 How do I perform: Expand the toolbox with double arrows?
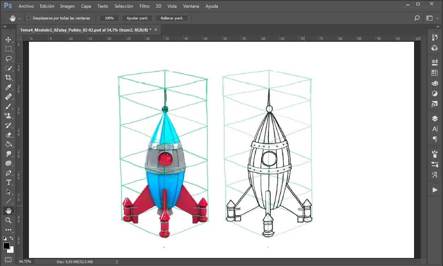[5, 26]
